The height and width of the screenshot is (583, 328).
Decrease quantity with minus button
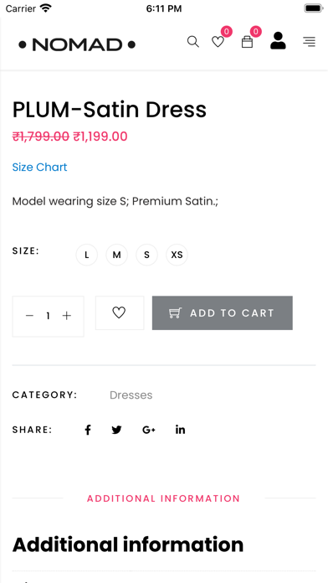pyautogui.click(x=30, y=316)
